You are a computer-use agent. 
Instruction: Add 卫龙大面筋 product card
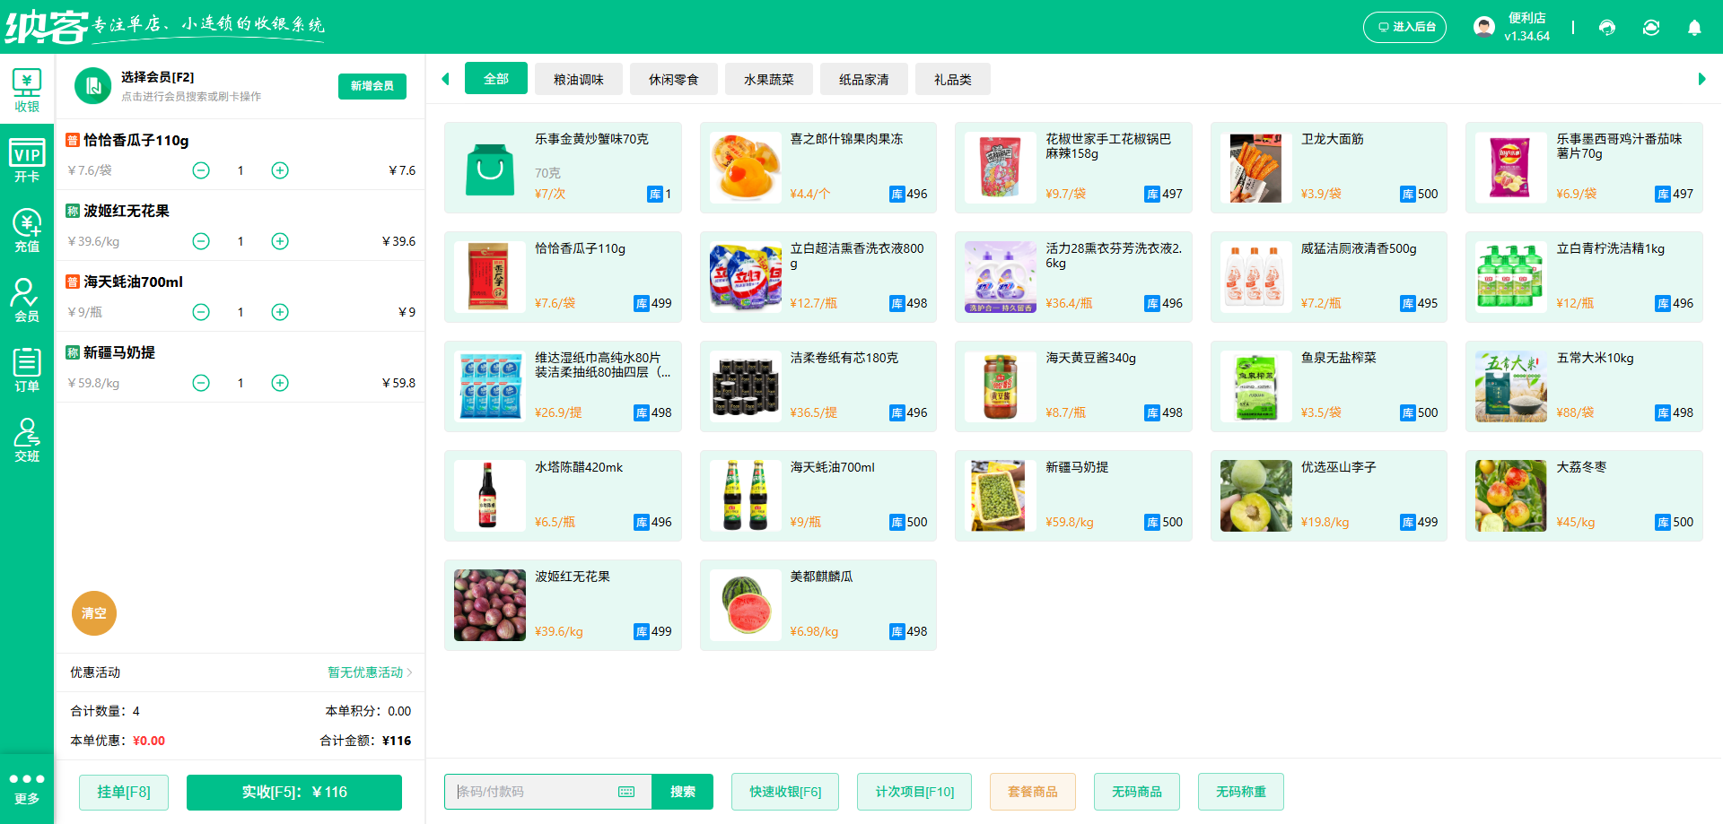[x=1329, y=168]
